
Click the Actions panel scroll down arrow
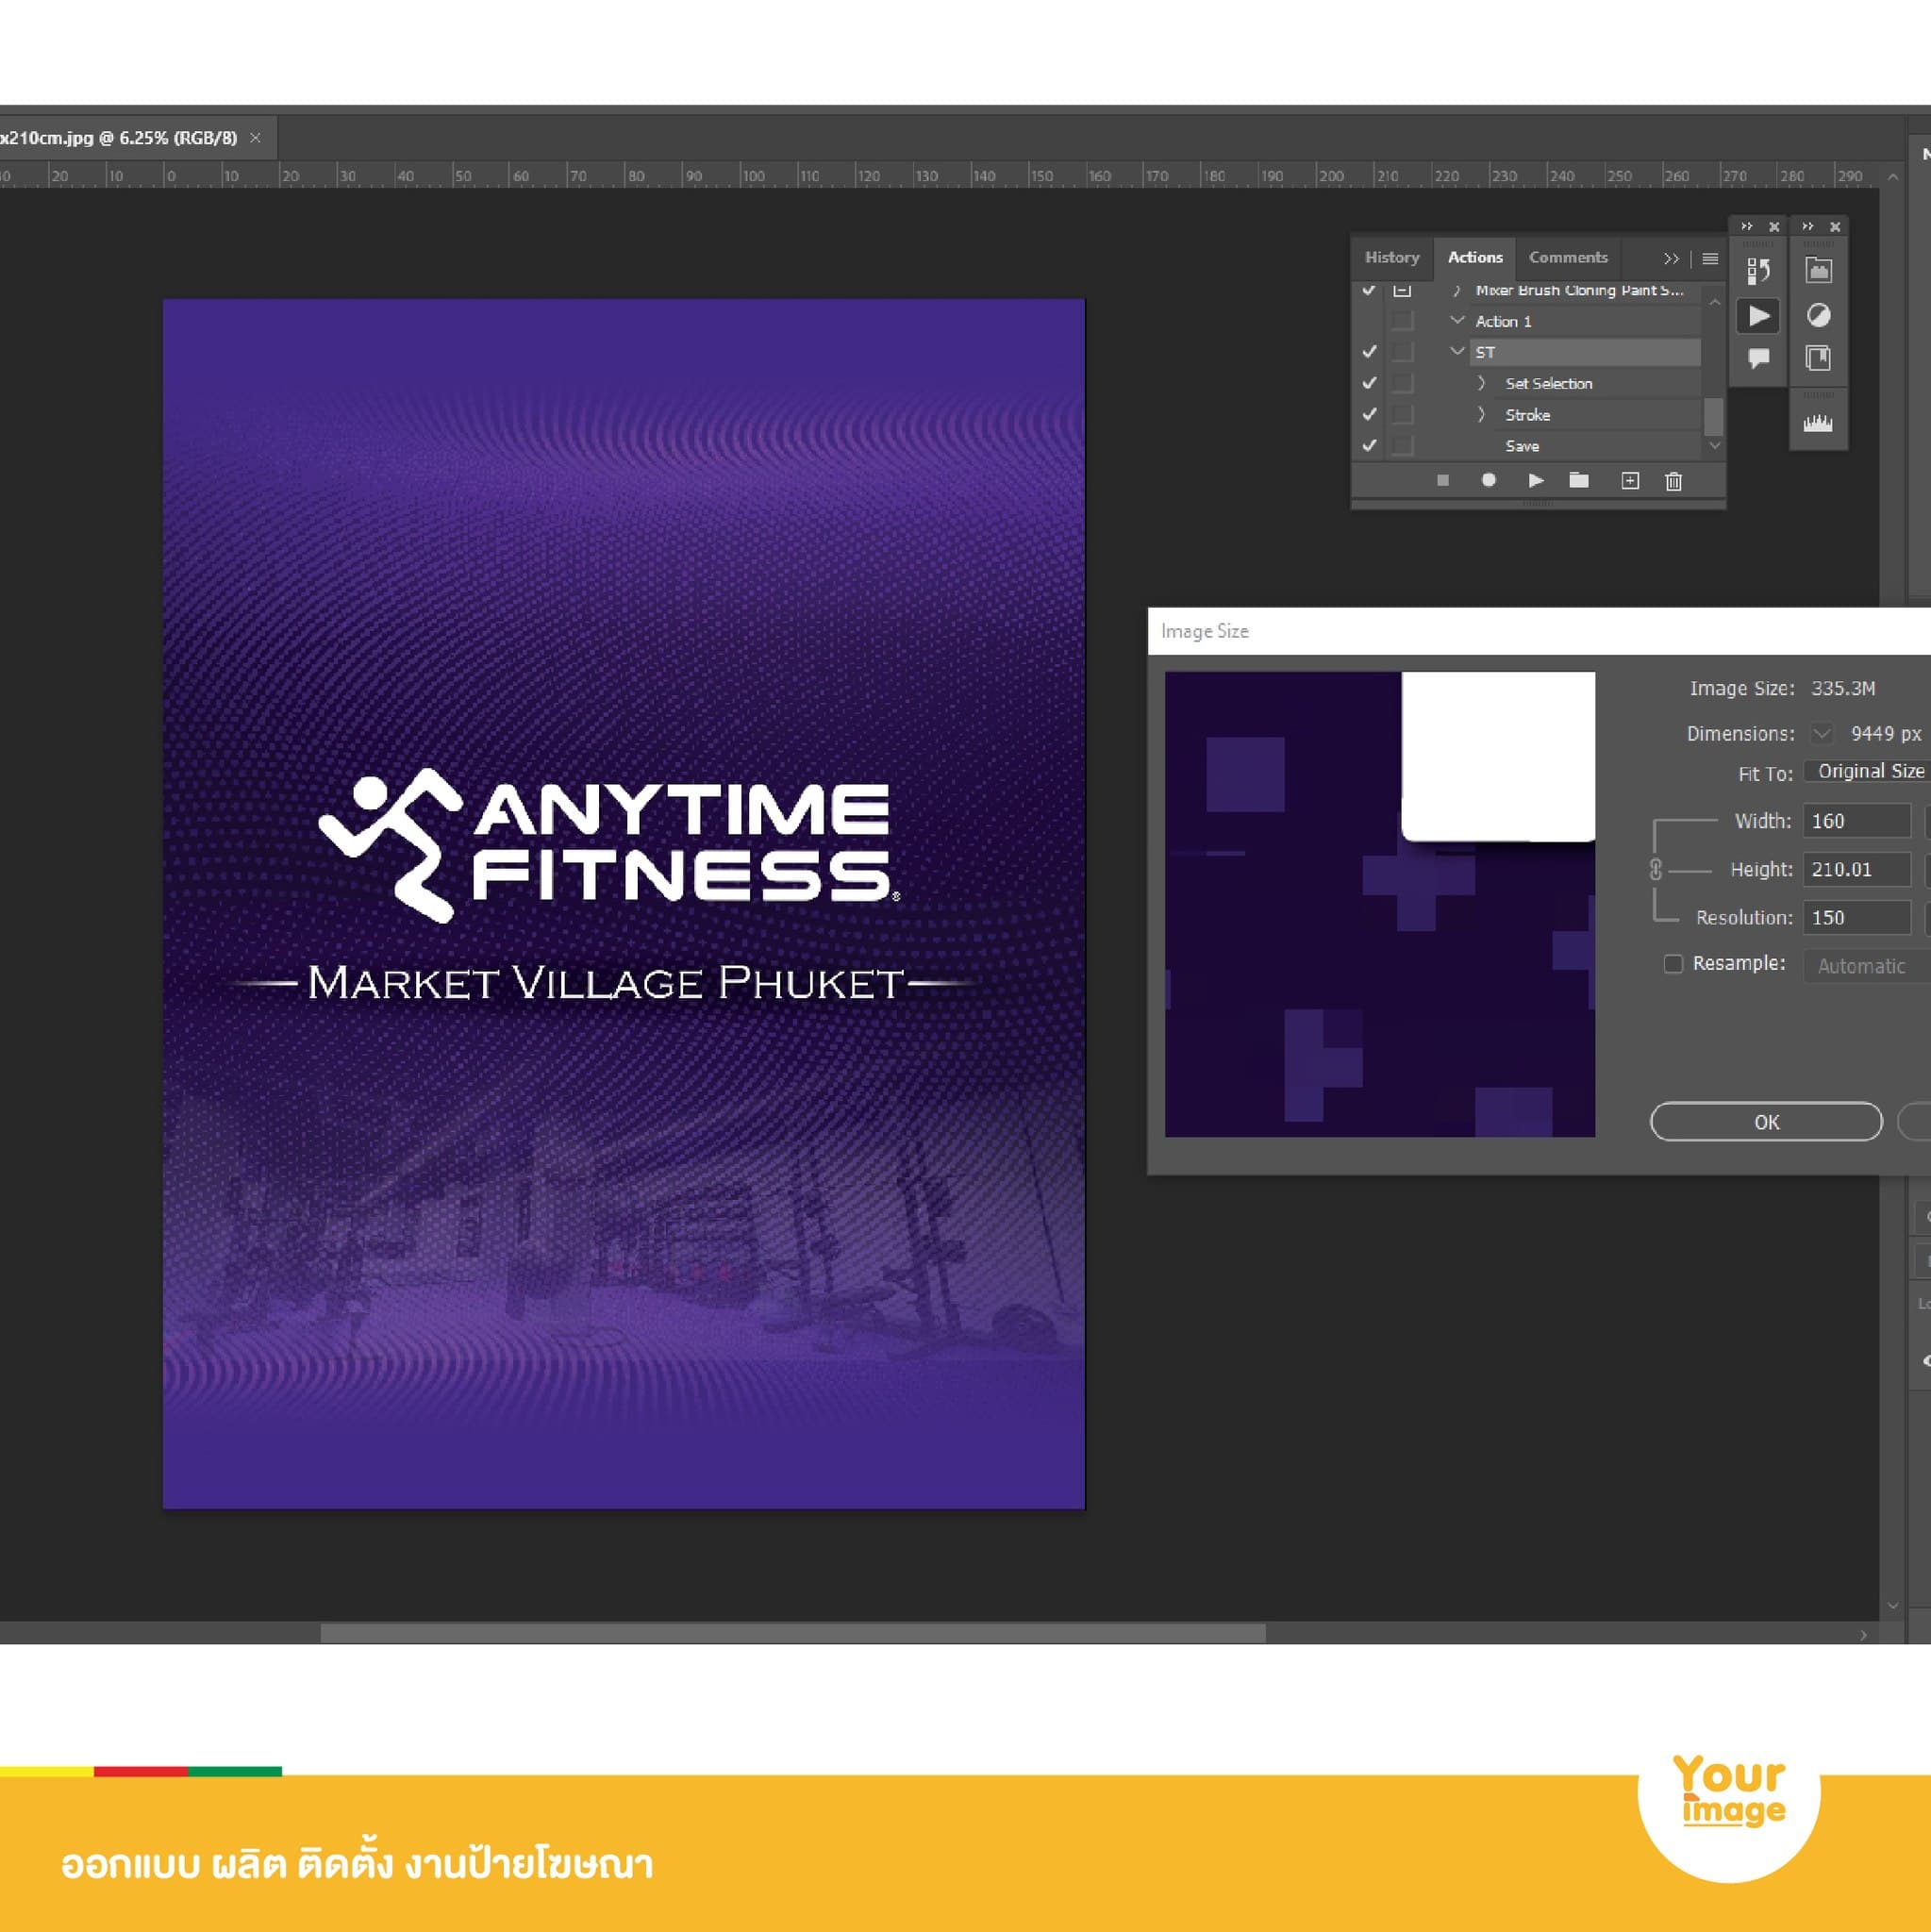pyautogui.click(x=1714, y=446)
